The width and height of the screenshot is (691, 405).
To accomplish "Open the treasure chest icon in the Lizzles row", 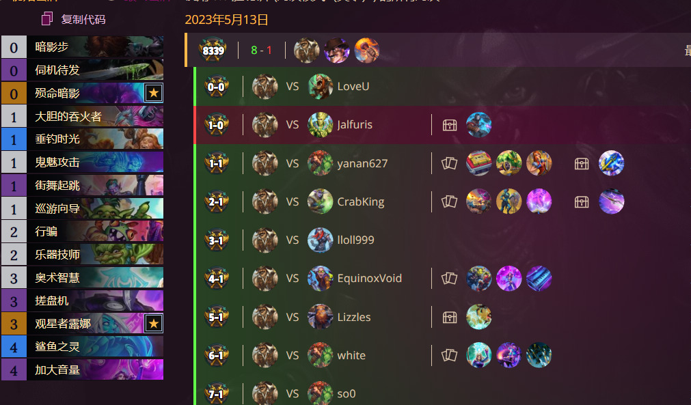I will [x=450, y=317].
